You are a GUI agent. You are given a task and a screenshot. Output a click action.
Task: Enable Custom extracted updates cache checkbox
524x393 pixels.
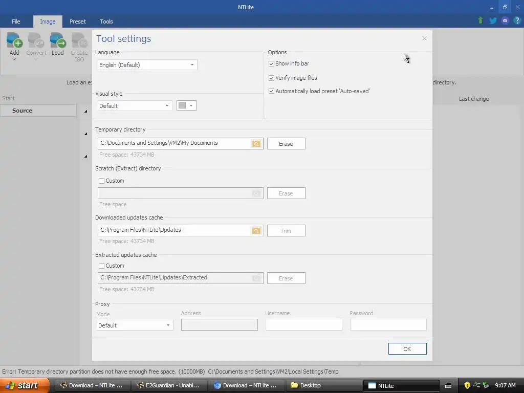click(x=102, y=266)
